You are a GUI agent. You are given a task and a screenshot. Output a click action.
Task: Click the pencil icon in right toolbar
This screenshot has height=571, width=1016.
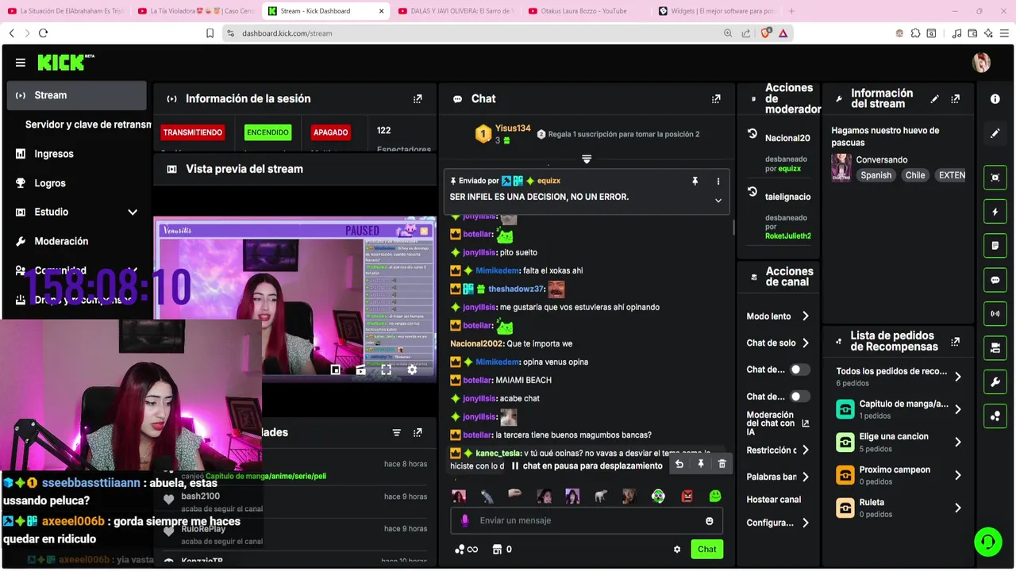(x=995, y=134)
